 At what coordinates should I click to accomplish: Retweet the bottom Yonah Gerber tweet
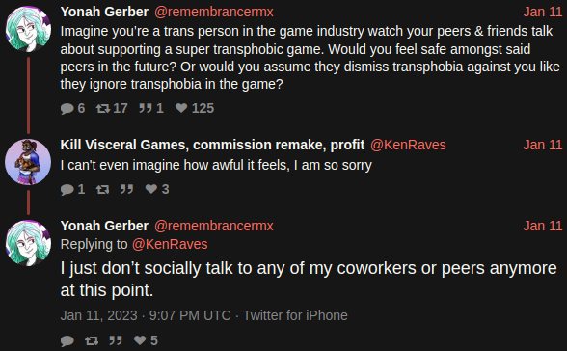[x=92, y=340]
